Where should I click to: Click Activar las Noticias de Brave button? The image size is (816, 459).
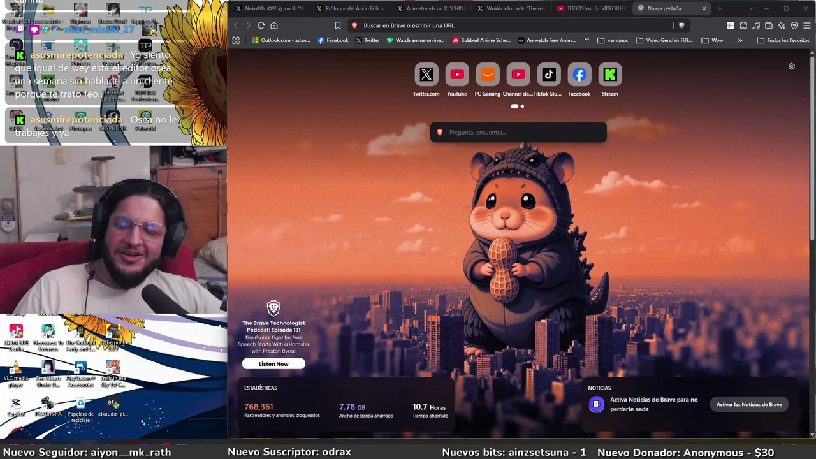click(x=749, y=404)
